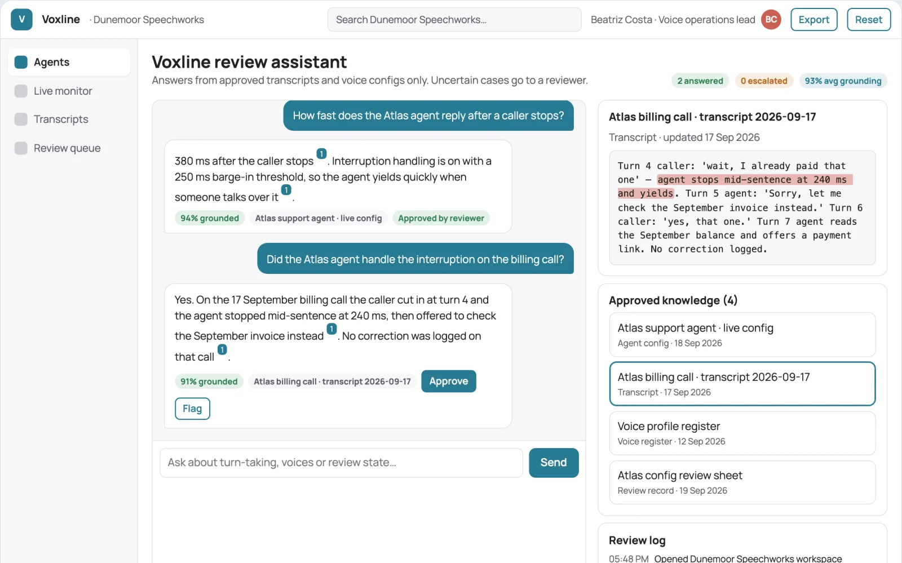Viewport: 902px width, 563px height.
Task: Focus the Search Dunemoor Speechworks field
Action: [x=454, y=20]
